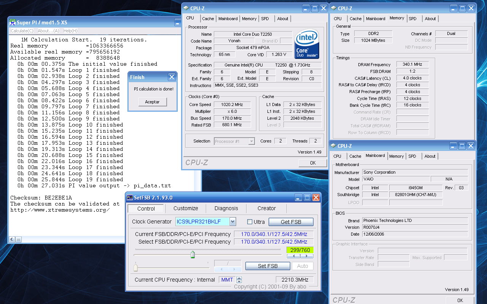Open the Help(H) menu in Super PI
Screen dimensions: 487x304
click(70, 31)
